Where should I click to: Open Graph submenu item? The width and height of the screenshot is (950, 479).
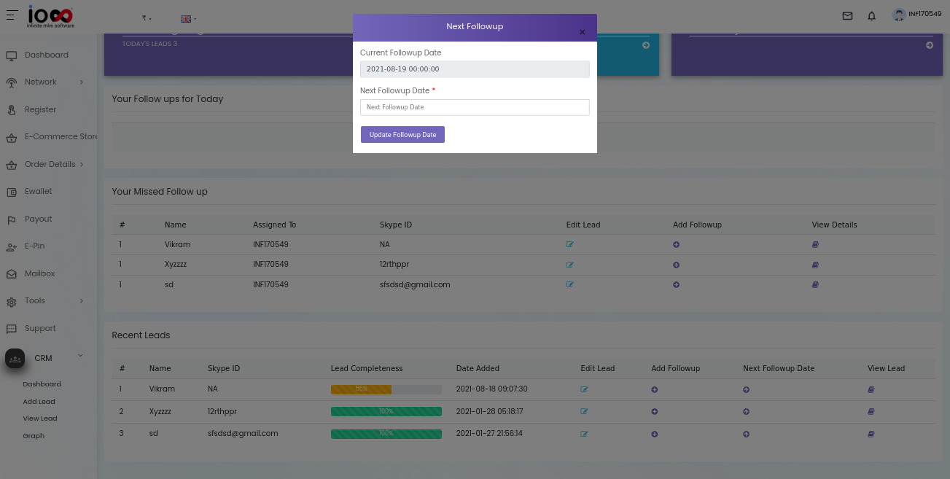(x=34, y=436)
